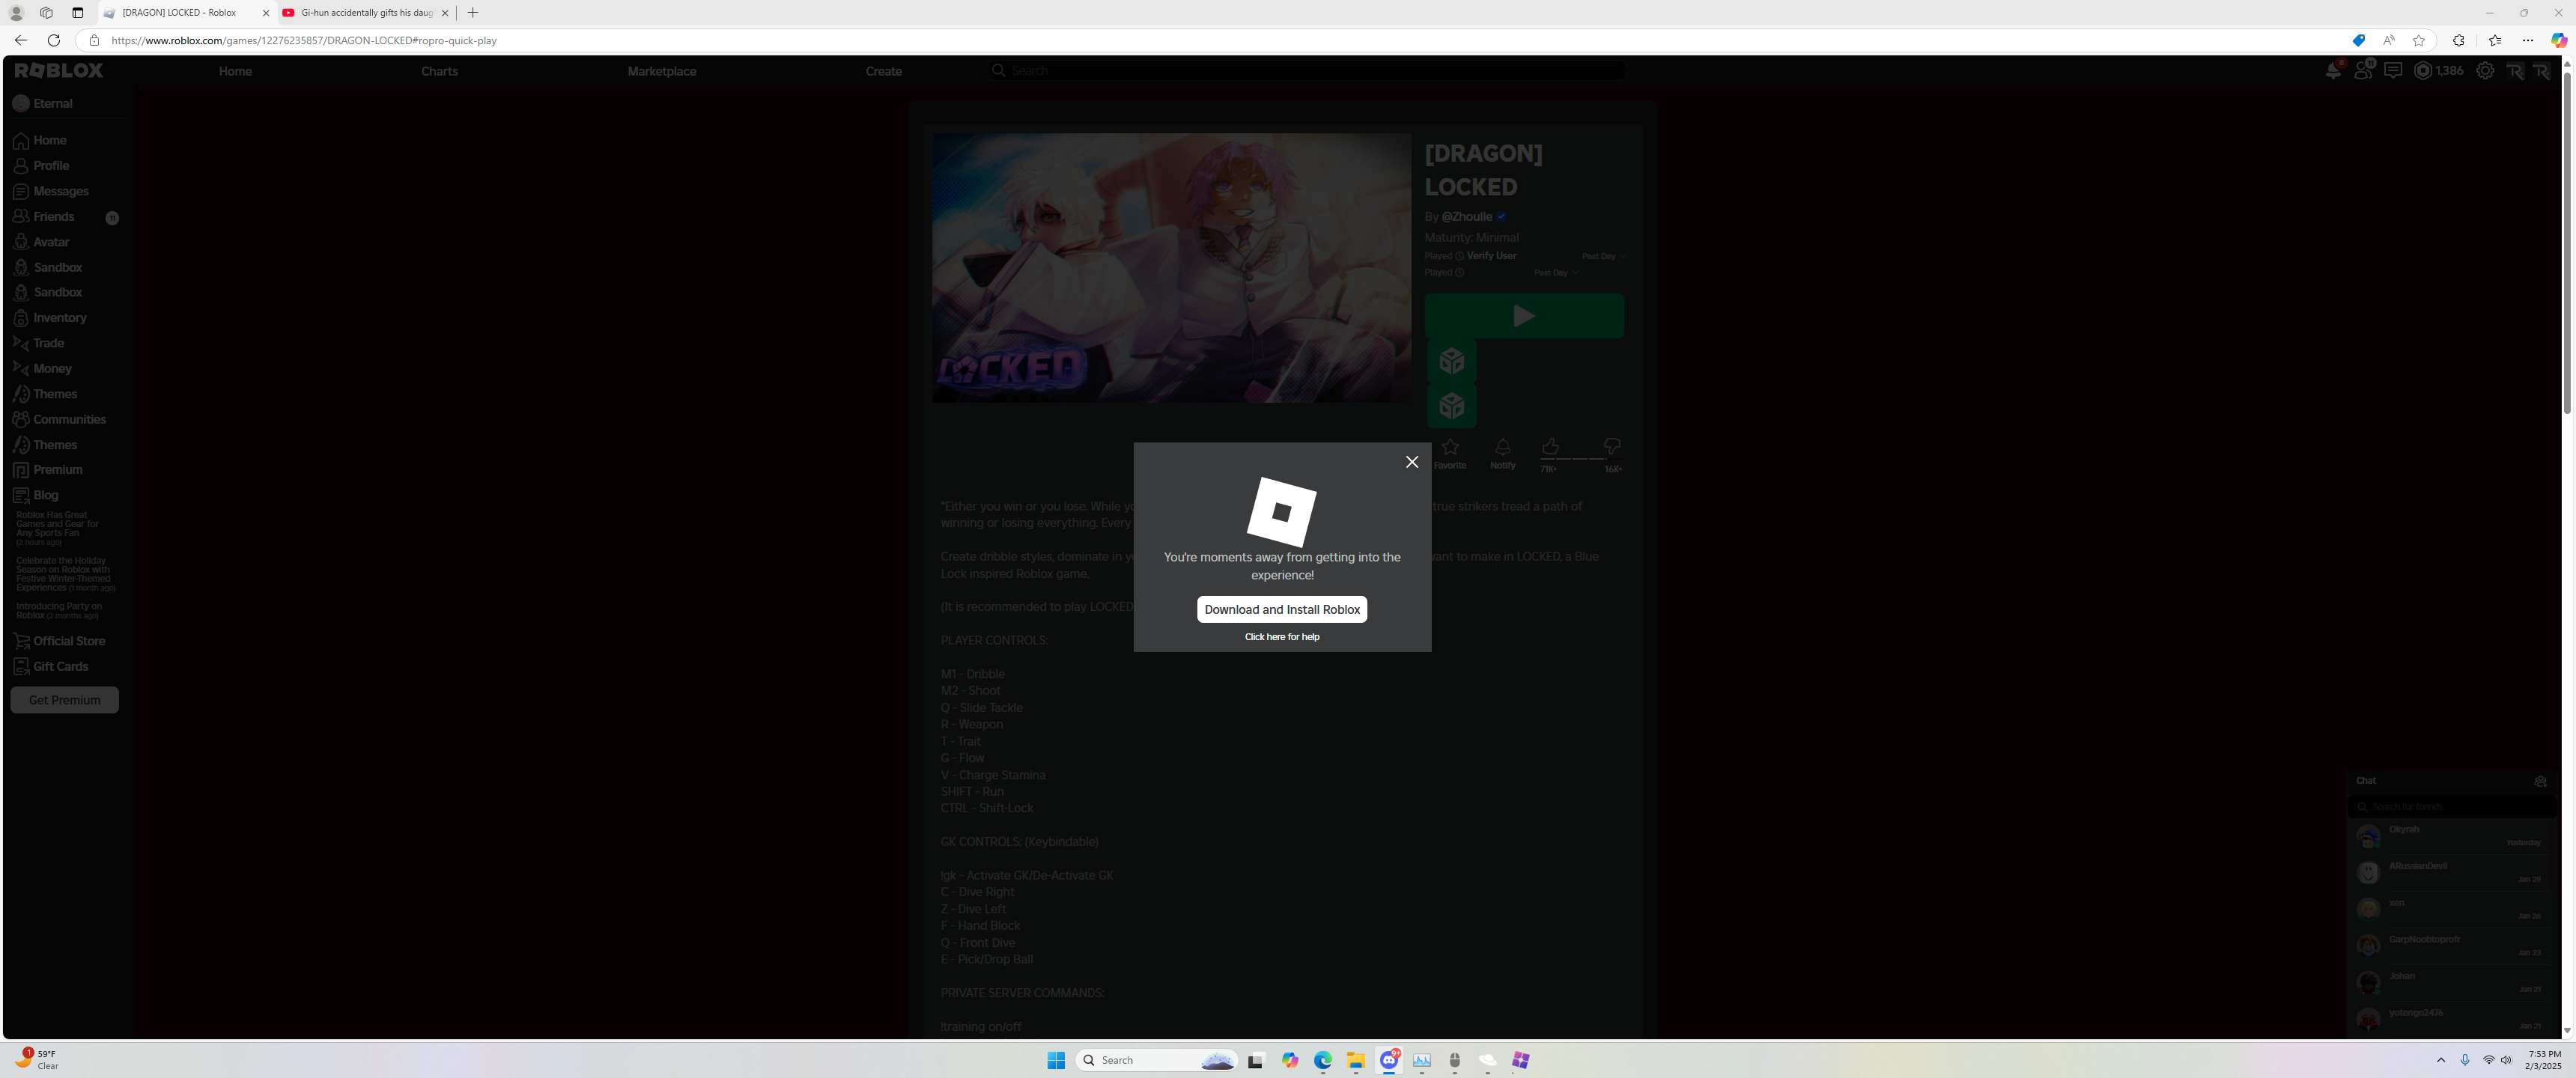Switch to the [DRAGON] LOCKED browser tab

[x=187, y=13]
